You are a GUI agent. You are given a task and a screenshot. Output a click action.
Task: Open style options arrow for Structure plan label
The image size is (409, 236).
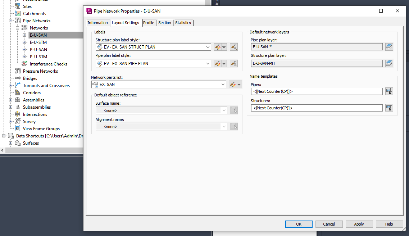pos(224,47)
